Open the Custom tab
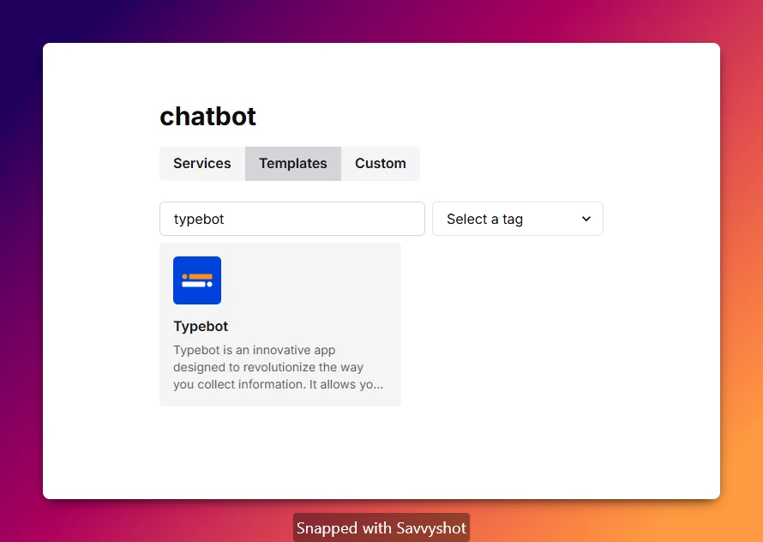 (x=380, y=164)
